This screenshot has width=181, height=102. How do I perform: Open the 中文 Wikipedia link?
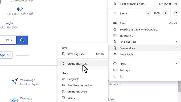[x=20, y=9]
